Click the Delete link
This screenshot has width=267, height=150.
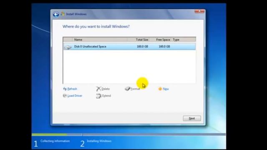[106, 89]
